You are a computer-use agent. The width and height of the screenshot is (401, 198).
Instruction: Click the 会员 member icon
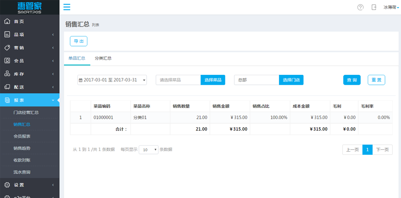click(x=7, y=61)
